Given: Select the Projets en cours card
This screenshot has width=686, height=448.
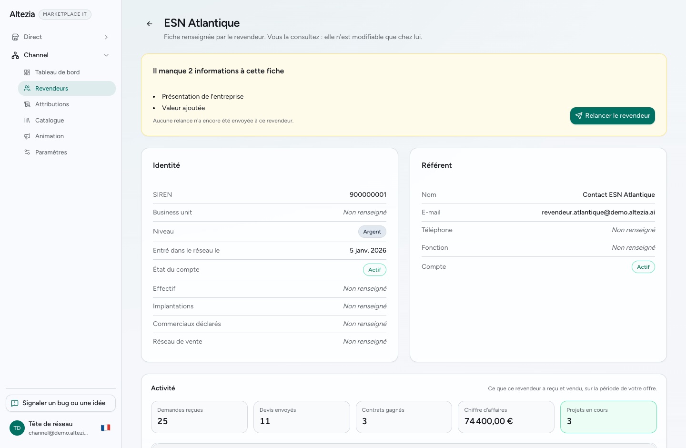Looking at the screenshot, I should pos(608,417).
